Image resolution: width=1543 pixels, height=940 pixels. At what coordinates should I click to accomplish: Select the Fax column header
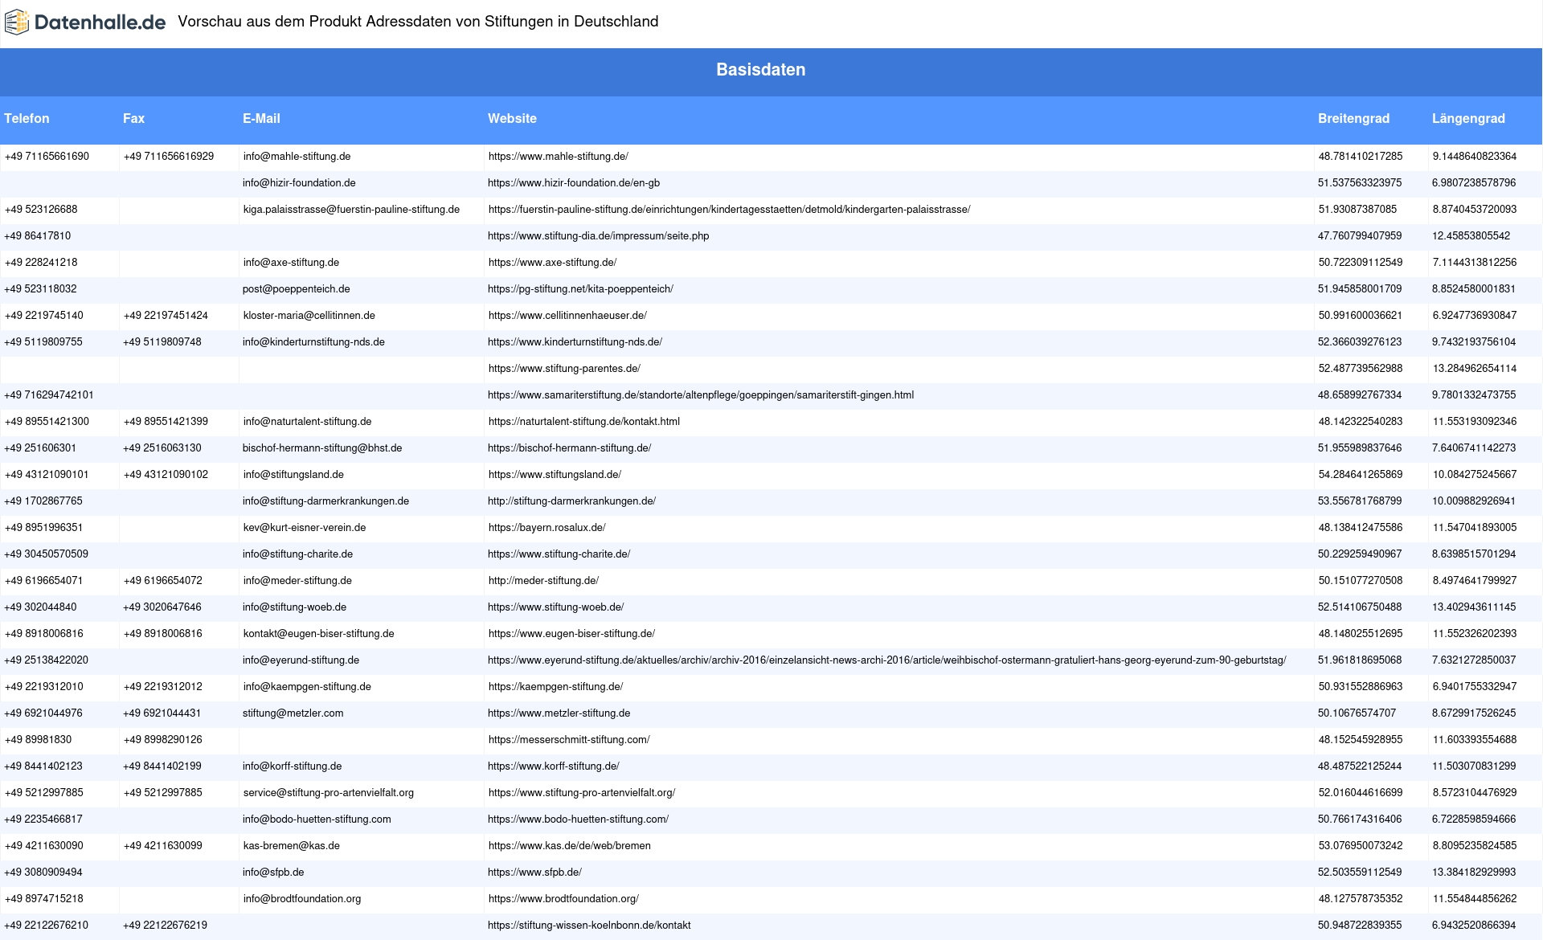133,118
